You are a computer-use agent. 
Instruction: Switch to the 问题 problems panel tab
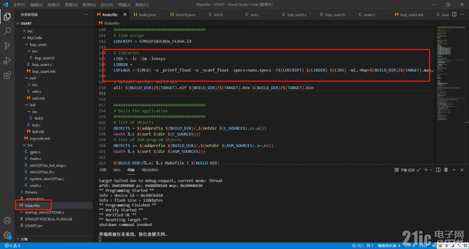click(x=102, y=170)
